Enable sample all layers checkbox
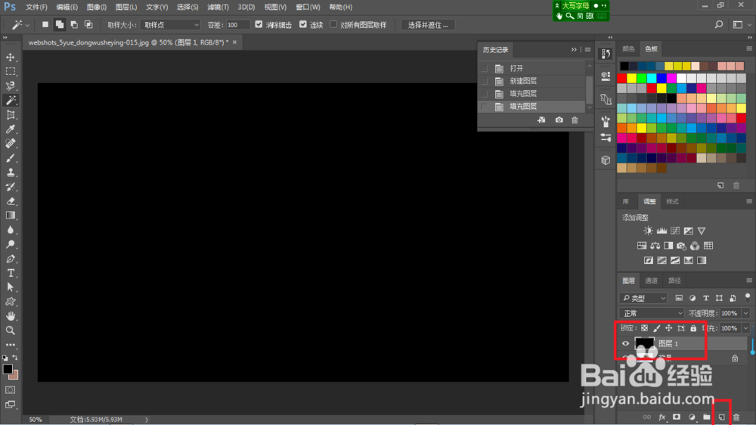Screen dimensions: 756x425 pos(333,24)
